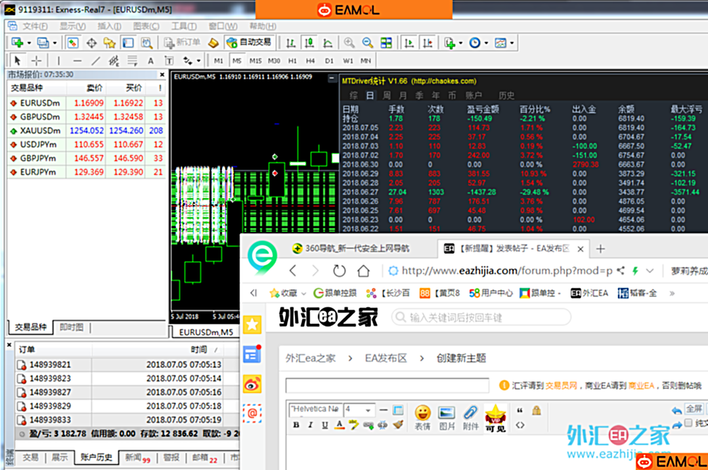Viewport: 708px width, 470px height.
Task: Pick font color in forum editor
Action: [x=339, y=425]
